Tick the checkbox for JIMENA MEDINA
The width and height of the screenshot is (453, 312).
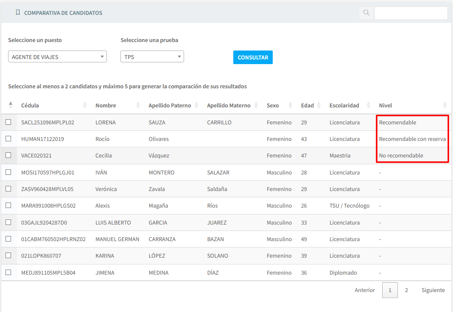pos(8,273)
